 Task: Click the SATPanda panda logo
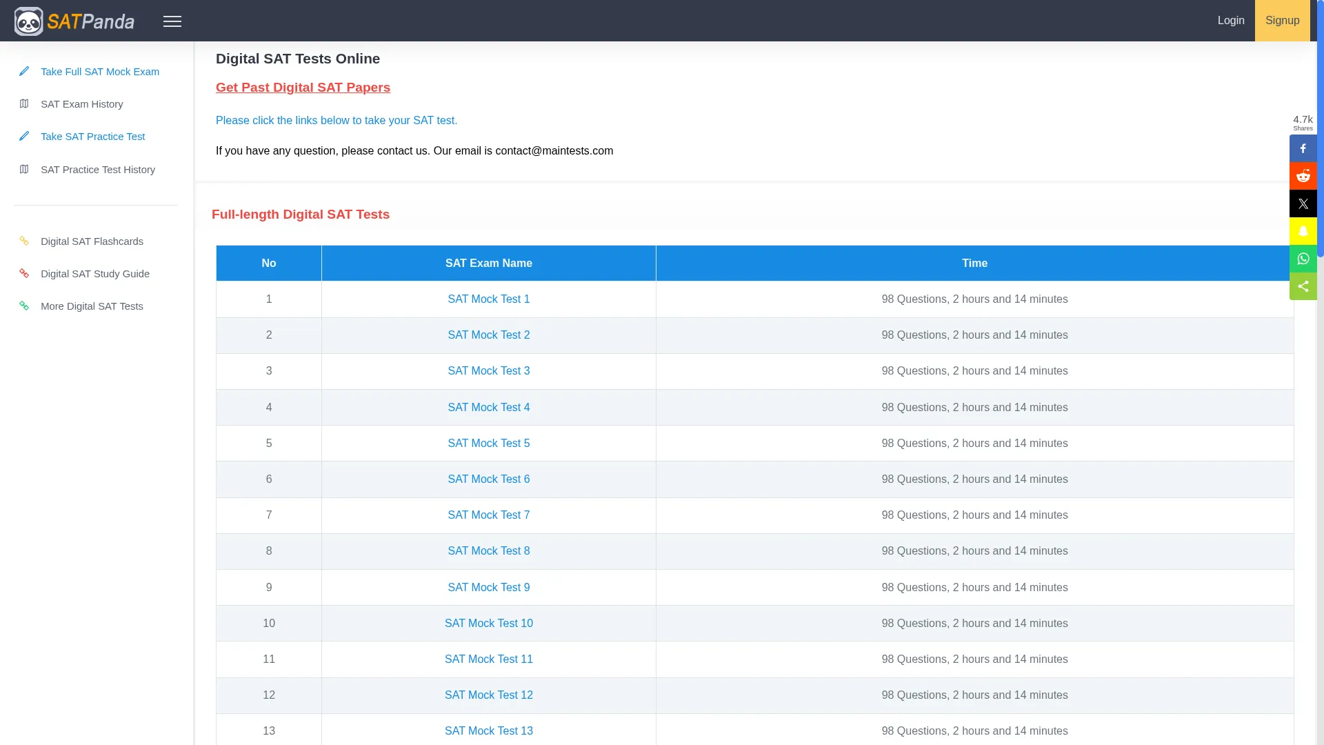(x=74, y=21)
